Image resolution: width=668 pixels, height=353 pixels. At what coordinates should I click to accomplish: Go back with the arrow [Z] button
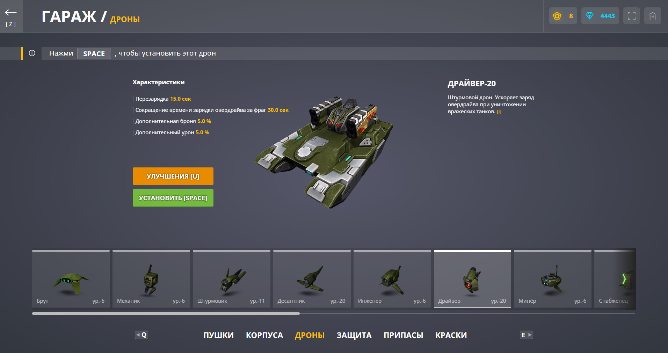[x=11, y=16]
